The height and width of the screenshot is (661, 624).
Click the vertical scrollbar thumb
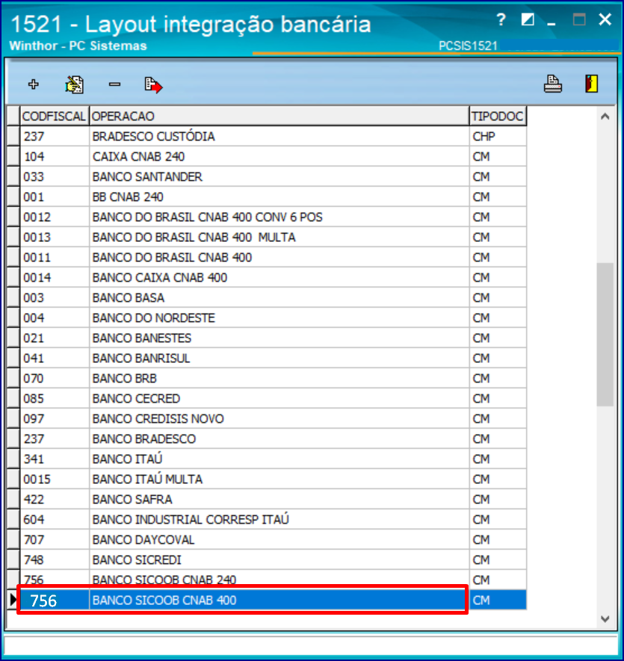(x=605, y=335)
